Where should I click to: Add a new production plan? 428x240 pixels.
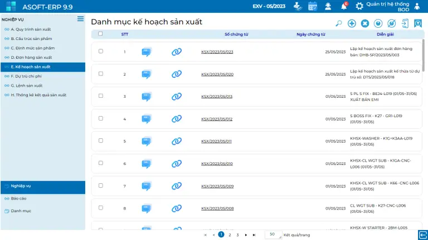[x=352, y=23]
